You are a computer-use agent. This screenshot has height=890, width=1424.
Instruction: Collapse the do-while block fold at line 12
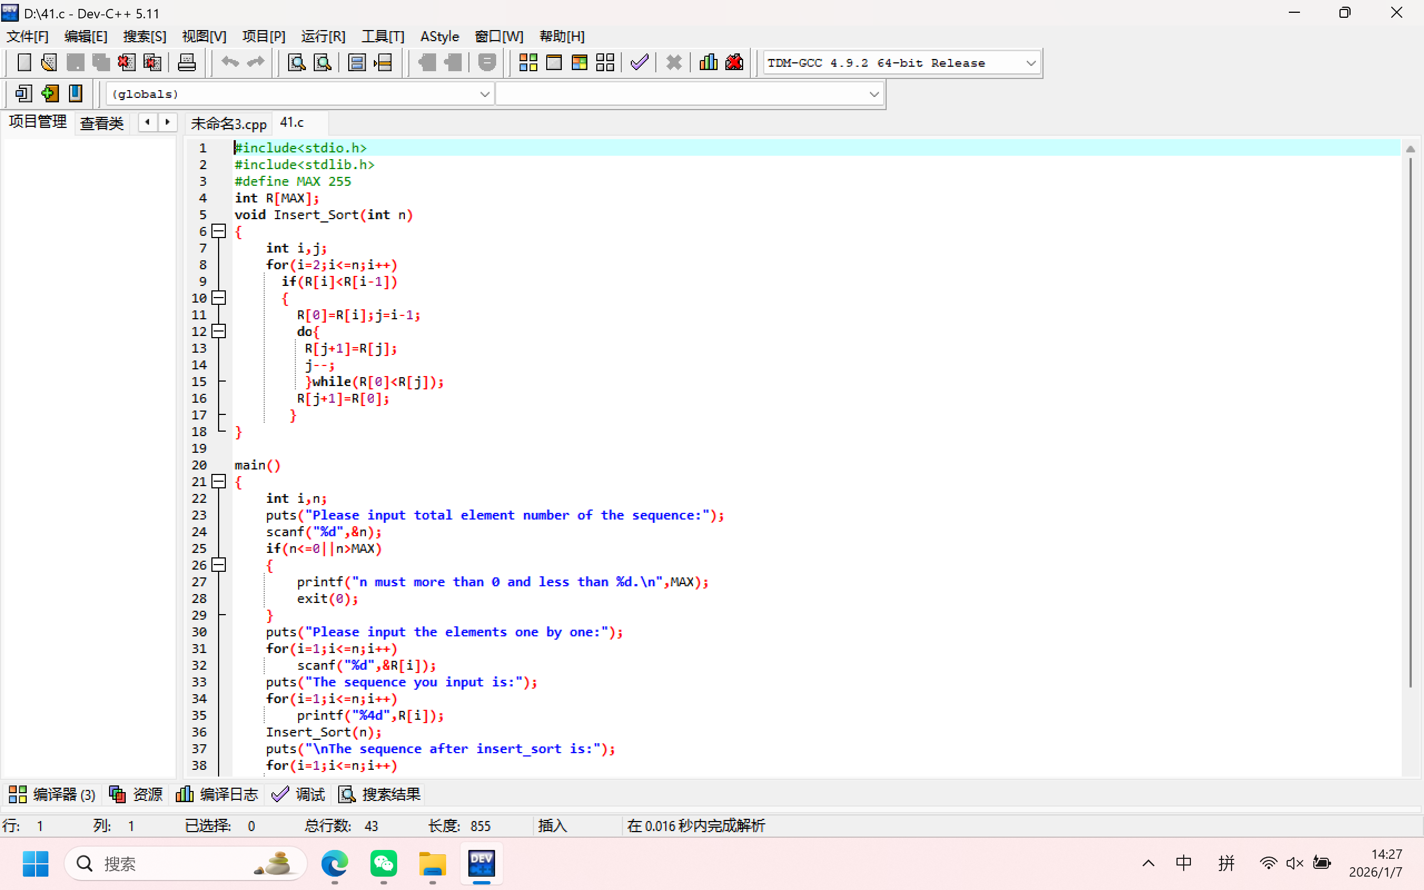219,332
